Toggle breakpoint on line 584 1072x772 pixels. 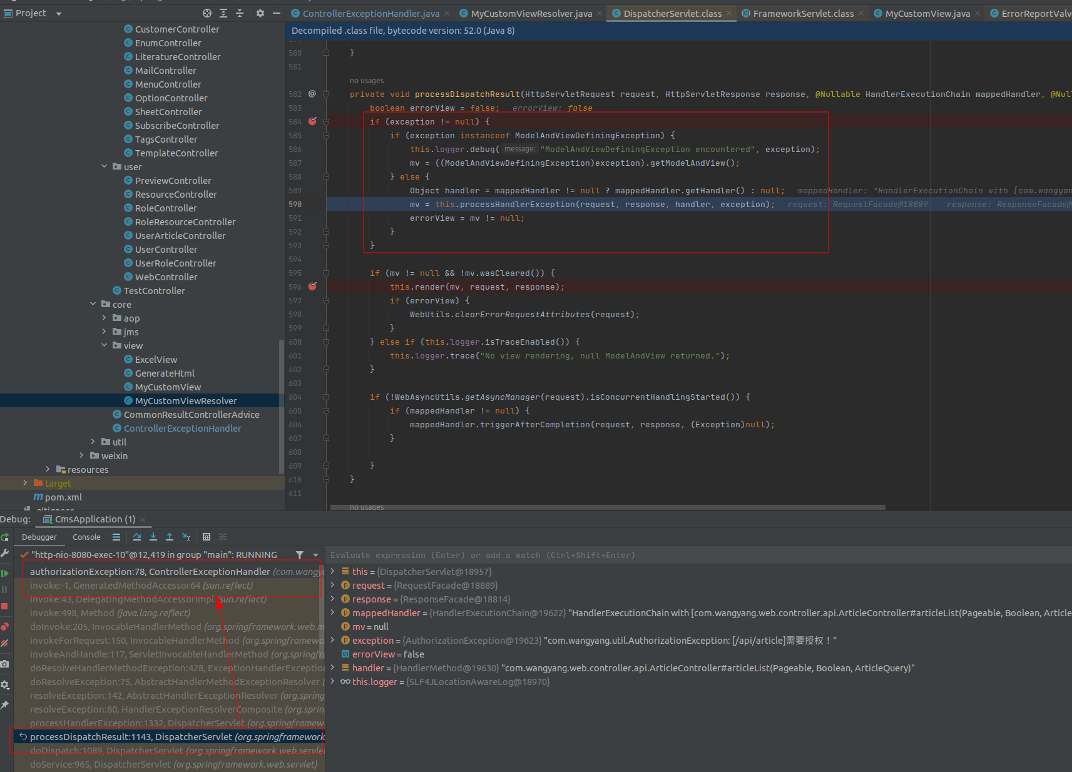312,121
